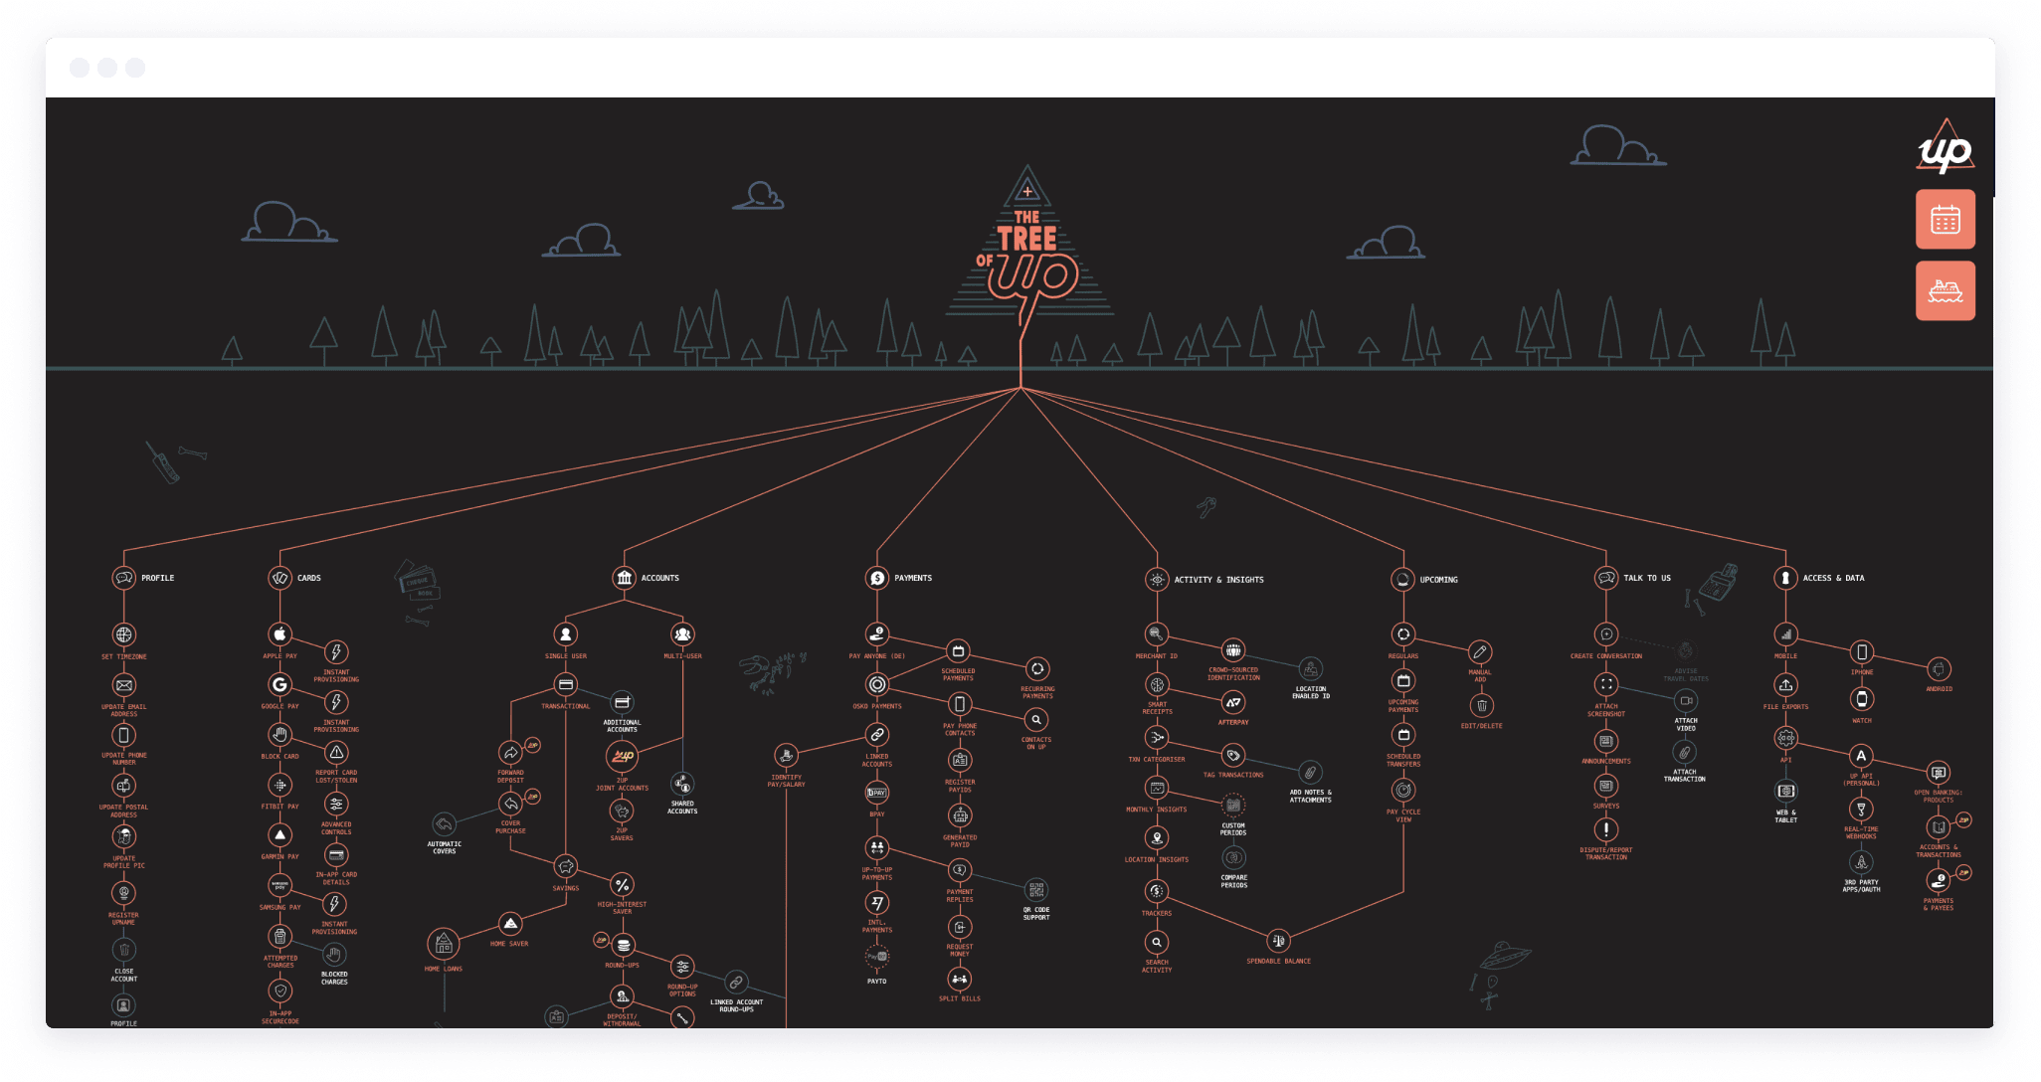Open the Close Account trash node
Viewport: 2041px width, 1082px height.
click(123, 950)
